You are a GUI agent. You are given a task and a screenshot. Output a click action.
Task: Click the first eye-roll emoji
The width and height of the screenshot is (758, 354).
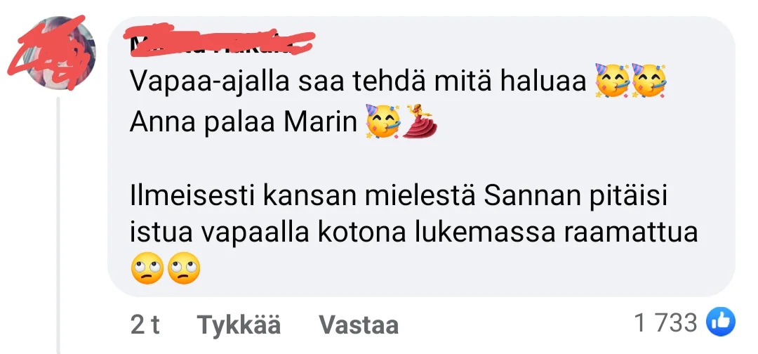147,268
